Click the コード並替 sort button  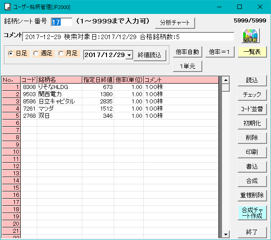(252, 109)
